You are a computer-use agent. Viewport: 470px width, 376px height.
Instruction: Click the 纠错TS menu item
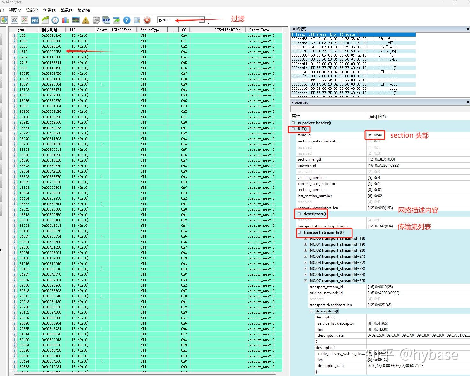click(x=49, y=10)
